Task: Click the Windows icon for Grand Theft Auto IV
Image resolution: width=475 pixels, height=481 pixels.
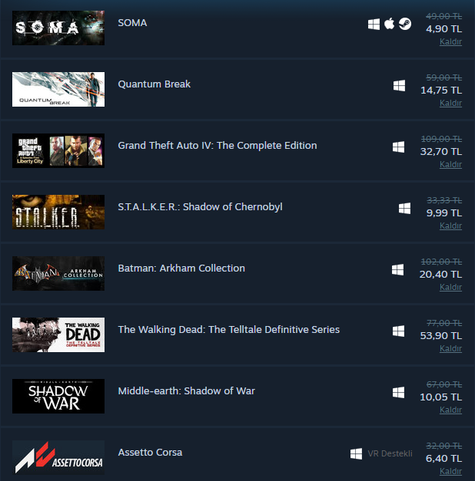Action: click(x=398, y=147)
